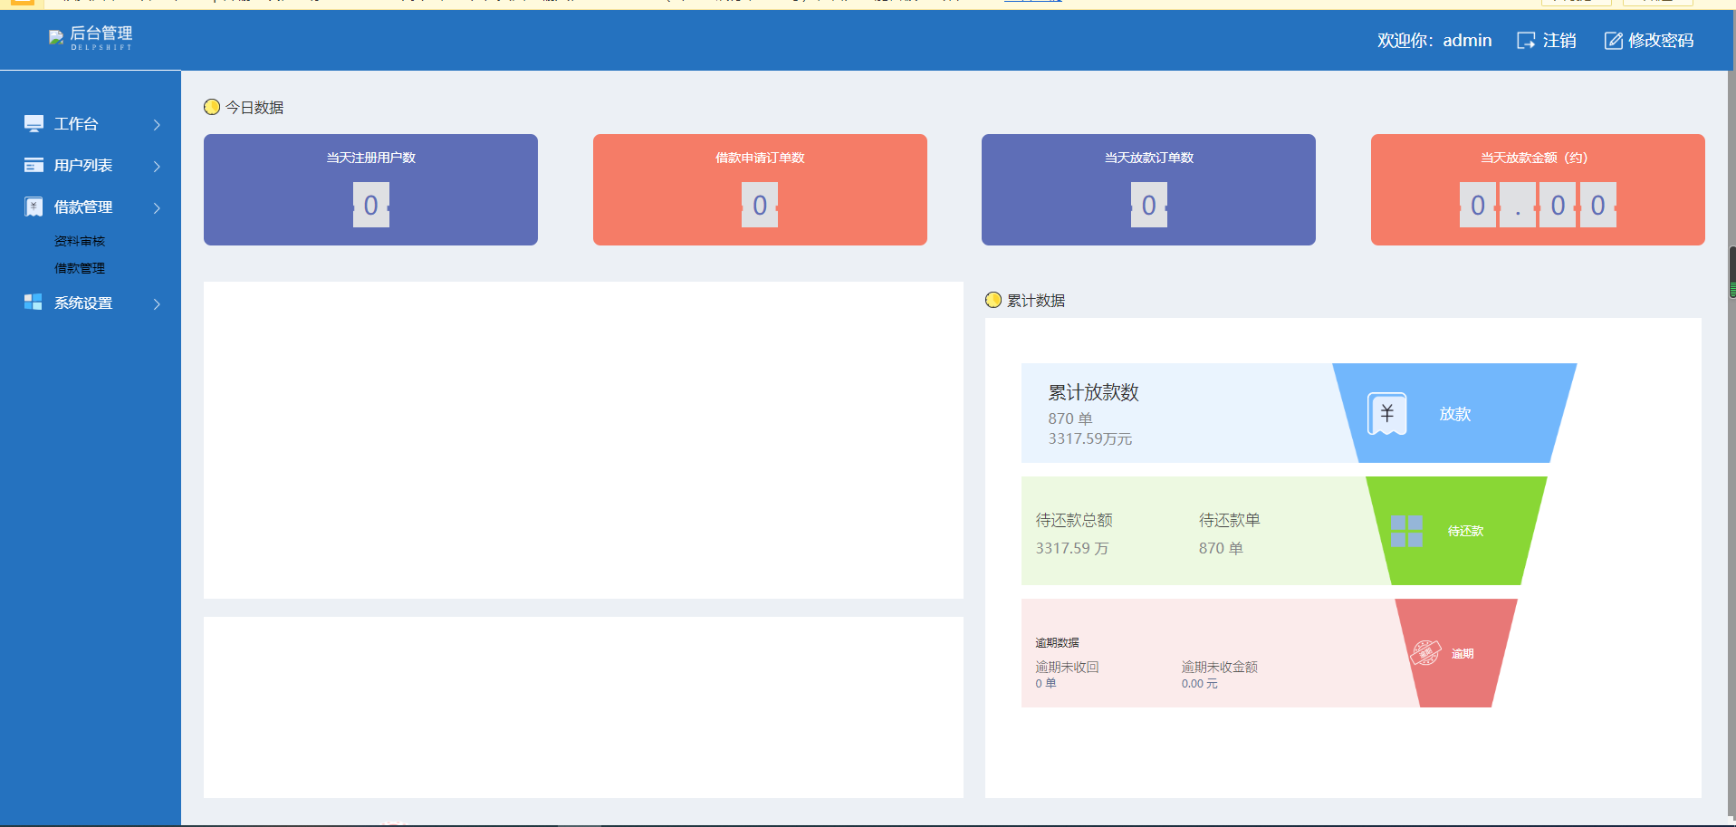Open the 借款管理 submenu item under 资料审核
The image size is (1736, 827).
(80, 268)
